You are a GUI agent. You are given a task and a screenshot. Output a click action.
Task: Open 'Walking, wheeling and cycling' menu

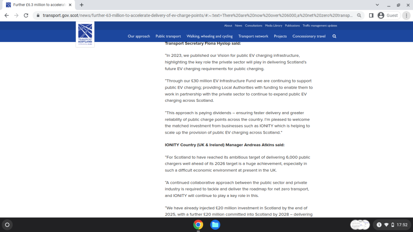point(209,36)
